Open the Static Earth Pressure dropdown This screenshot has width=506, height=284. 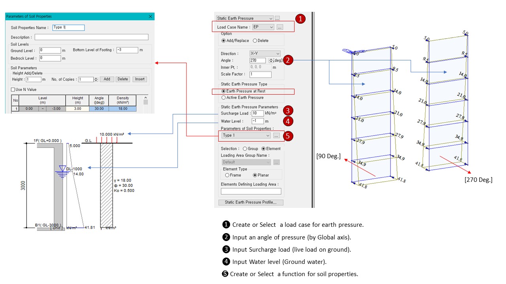pyautogui.click(x=270, y=19)
